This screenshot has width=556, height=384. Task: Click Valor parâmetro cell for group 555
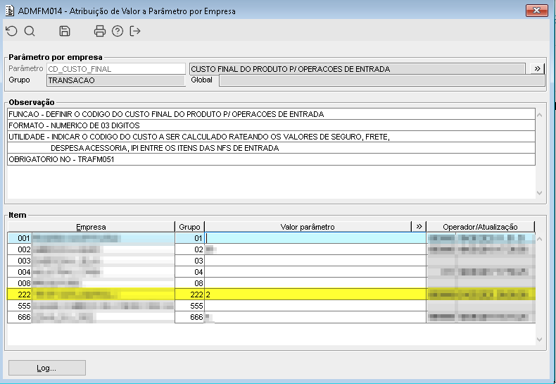315,306
